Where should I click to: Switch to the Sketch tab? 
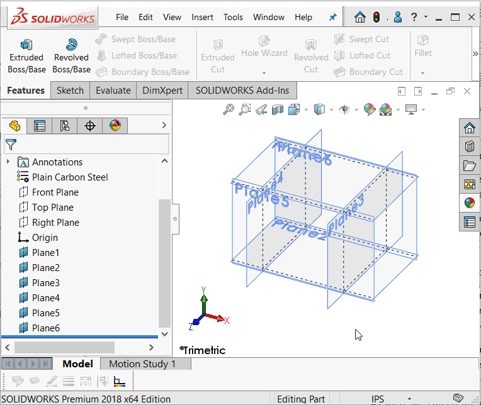(70, 91)
